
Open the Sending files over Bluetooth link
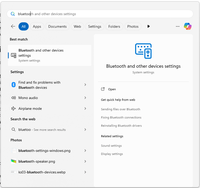tap(121, 109)
